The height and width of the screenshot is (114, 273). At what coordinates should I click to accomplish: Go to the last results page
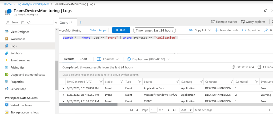pos(174,110)
